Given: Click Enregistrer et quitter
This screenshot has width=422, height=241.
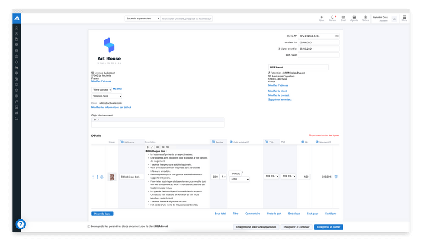Looking at the screenshot, I should pyautogui.click(x=328, y=227).
